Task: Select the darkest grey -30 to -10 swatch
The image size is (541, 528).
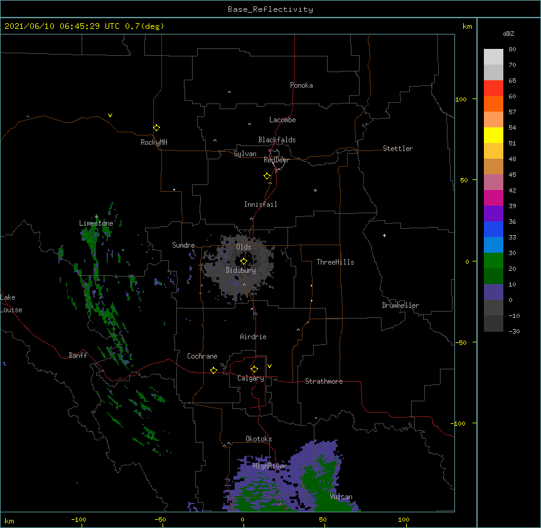Action: click(493, 324)
